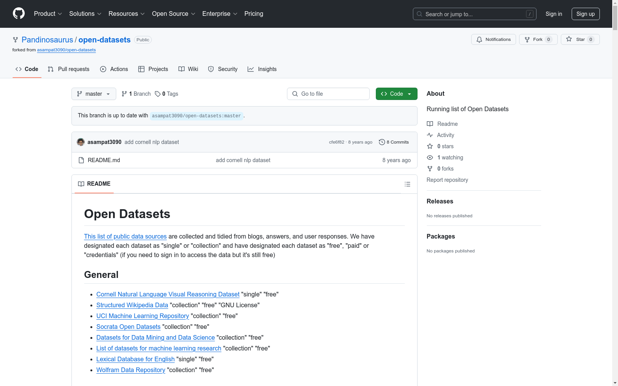Screen dimensions: 618x386
Task: Click the README outline list icon
Action: click(407, 184)
